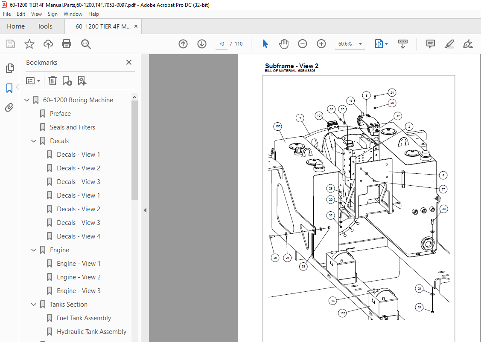Image resolution: width=481 pixels, height=342 pixels.
Task: Click the upload to cloud icon
Action: point(48,44)
